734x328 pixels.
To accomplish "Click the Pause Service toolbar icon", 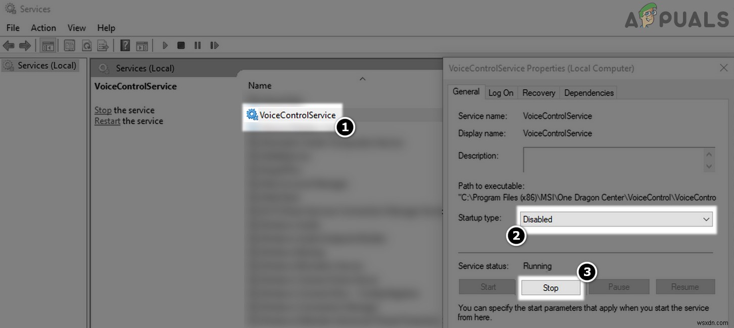I will pyautogui.click(x=198, y=45).
